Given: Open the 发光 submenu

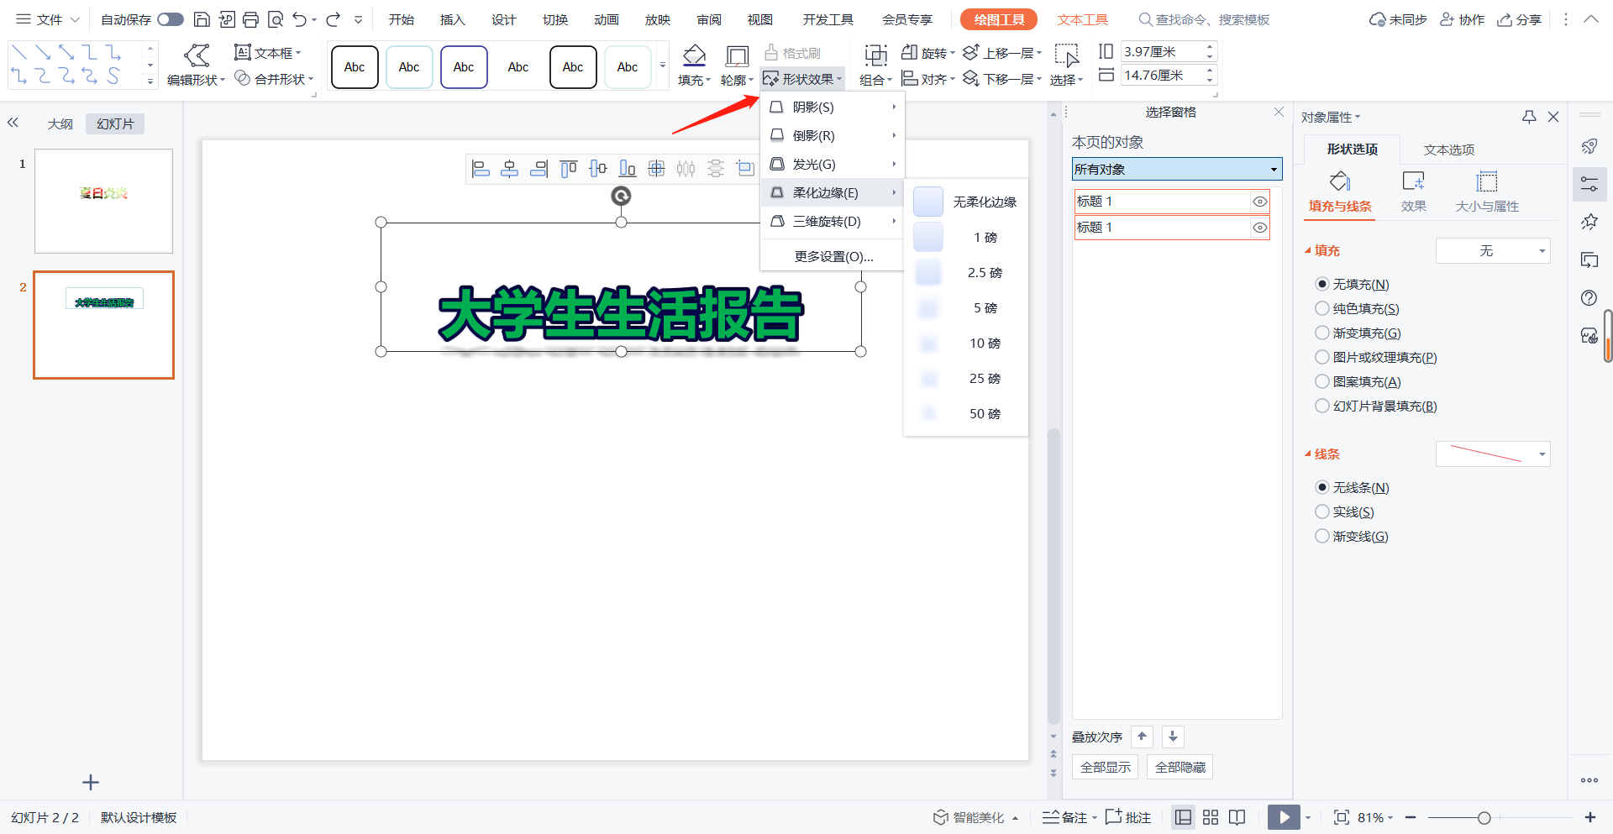Looking at the screenshot, I should (x=832, y=164).
